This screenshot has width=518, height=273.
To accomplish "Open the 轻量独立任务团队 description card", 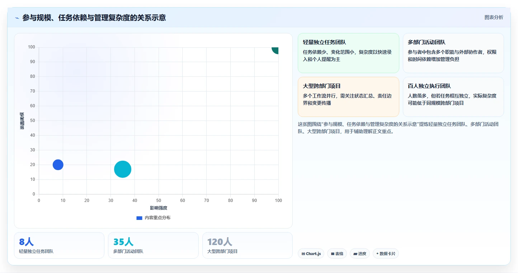I will (348, 53).
